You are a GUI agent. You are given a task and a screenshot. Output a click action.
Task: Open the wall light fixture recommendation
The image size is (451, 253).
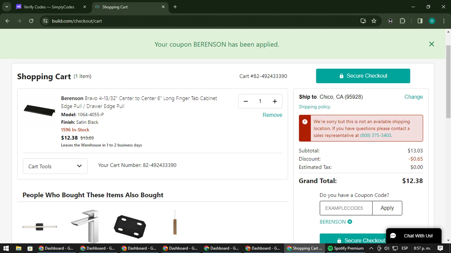tap(40, 227)
